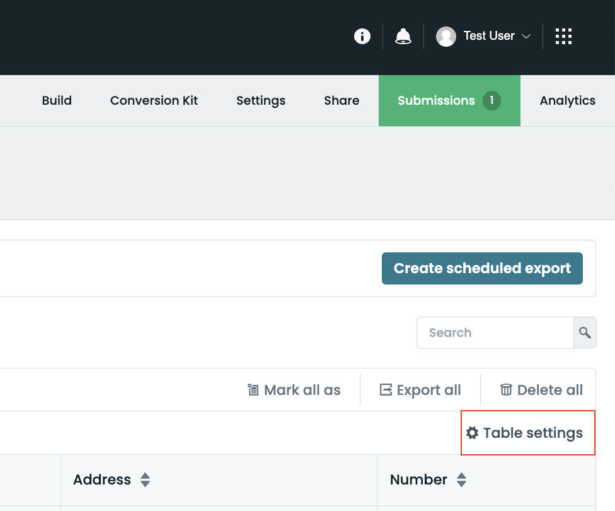Navigate to the Analytics tab
Image resolution: width=615 pixels, height=511 pixels.
[567, 101]
